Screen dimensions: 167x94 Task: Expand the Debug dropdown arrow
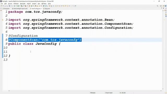(16, 6)
